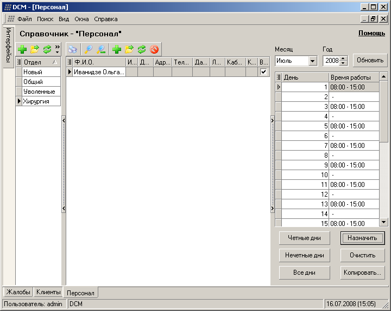391x311 pixels.
Task: Click the Ф.И.О. column header
Action: tap(99, 62)
